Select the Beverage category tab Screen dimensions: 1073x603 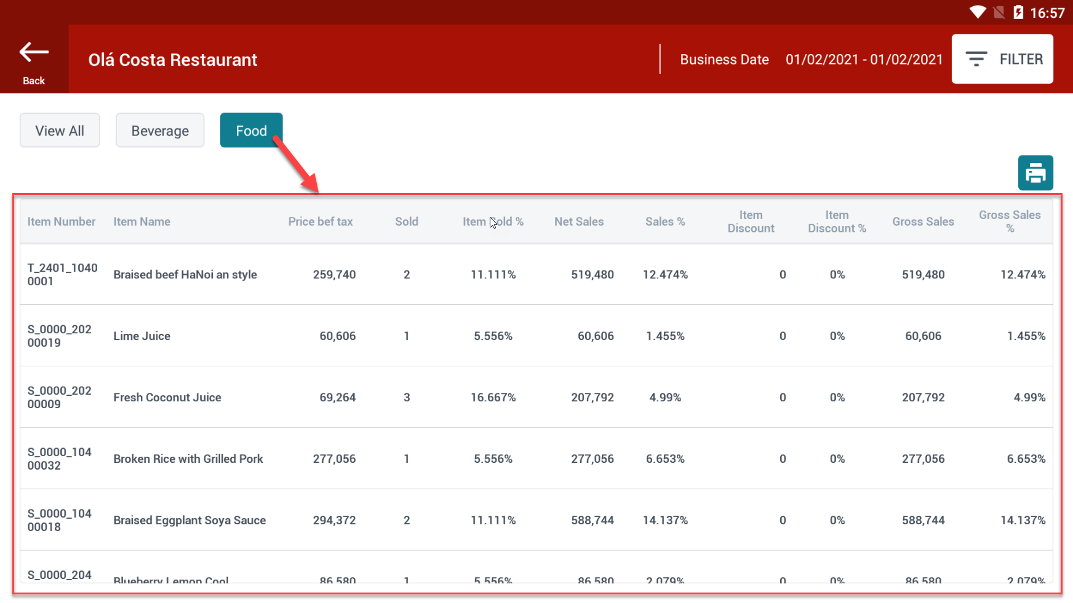160,130
